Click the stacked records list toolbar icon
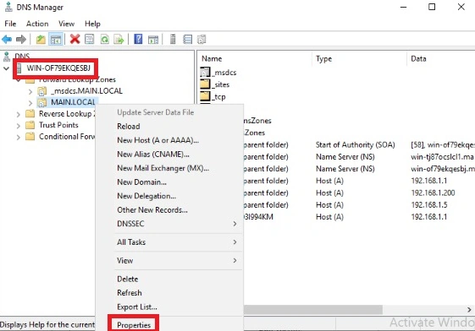 (x=187, y=39)
